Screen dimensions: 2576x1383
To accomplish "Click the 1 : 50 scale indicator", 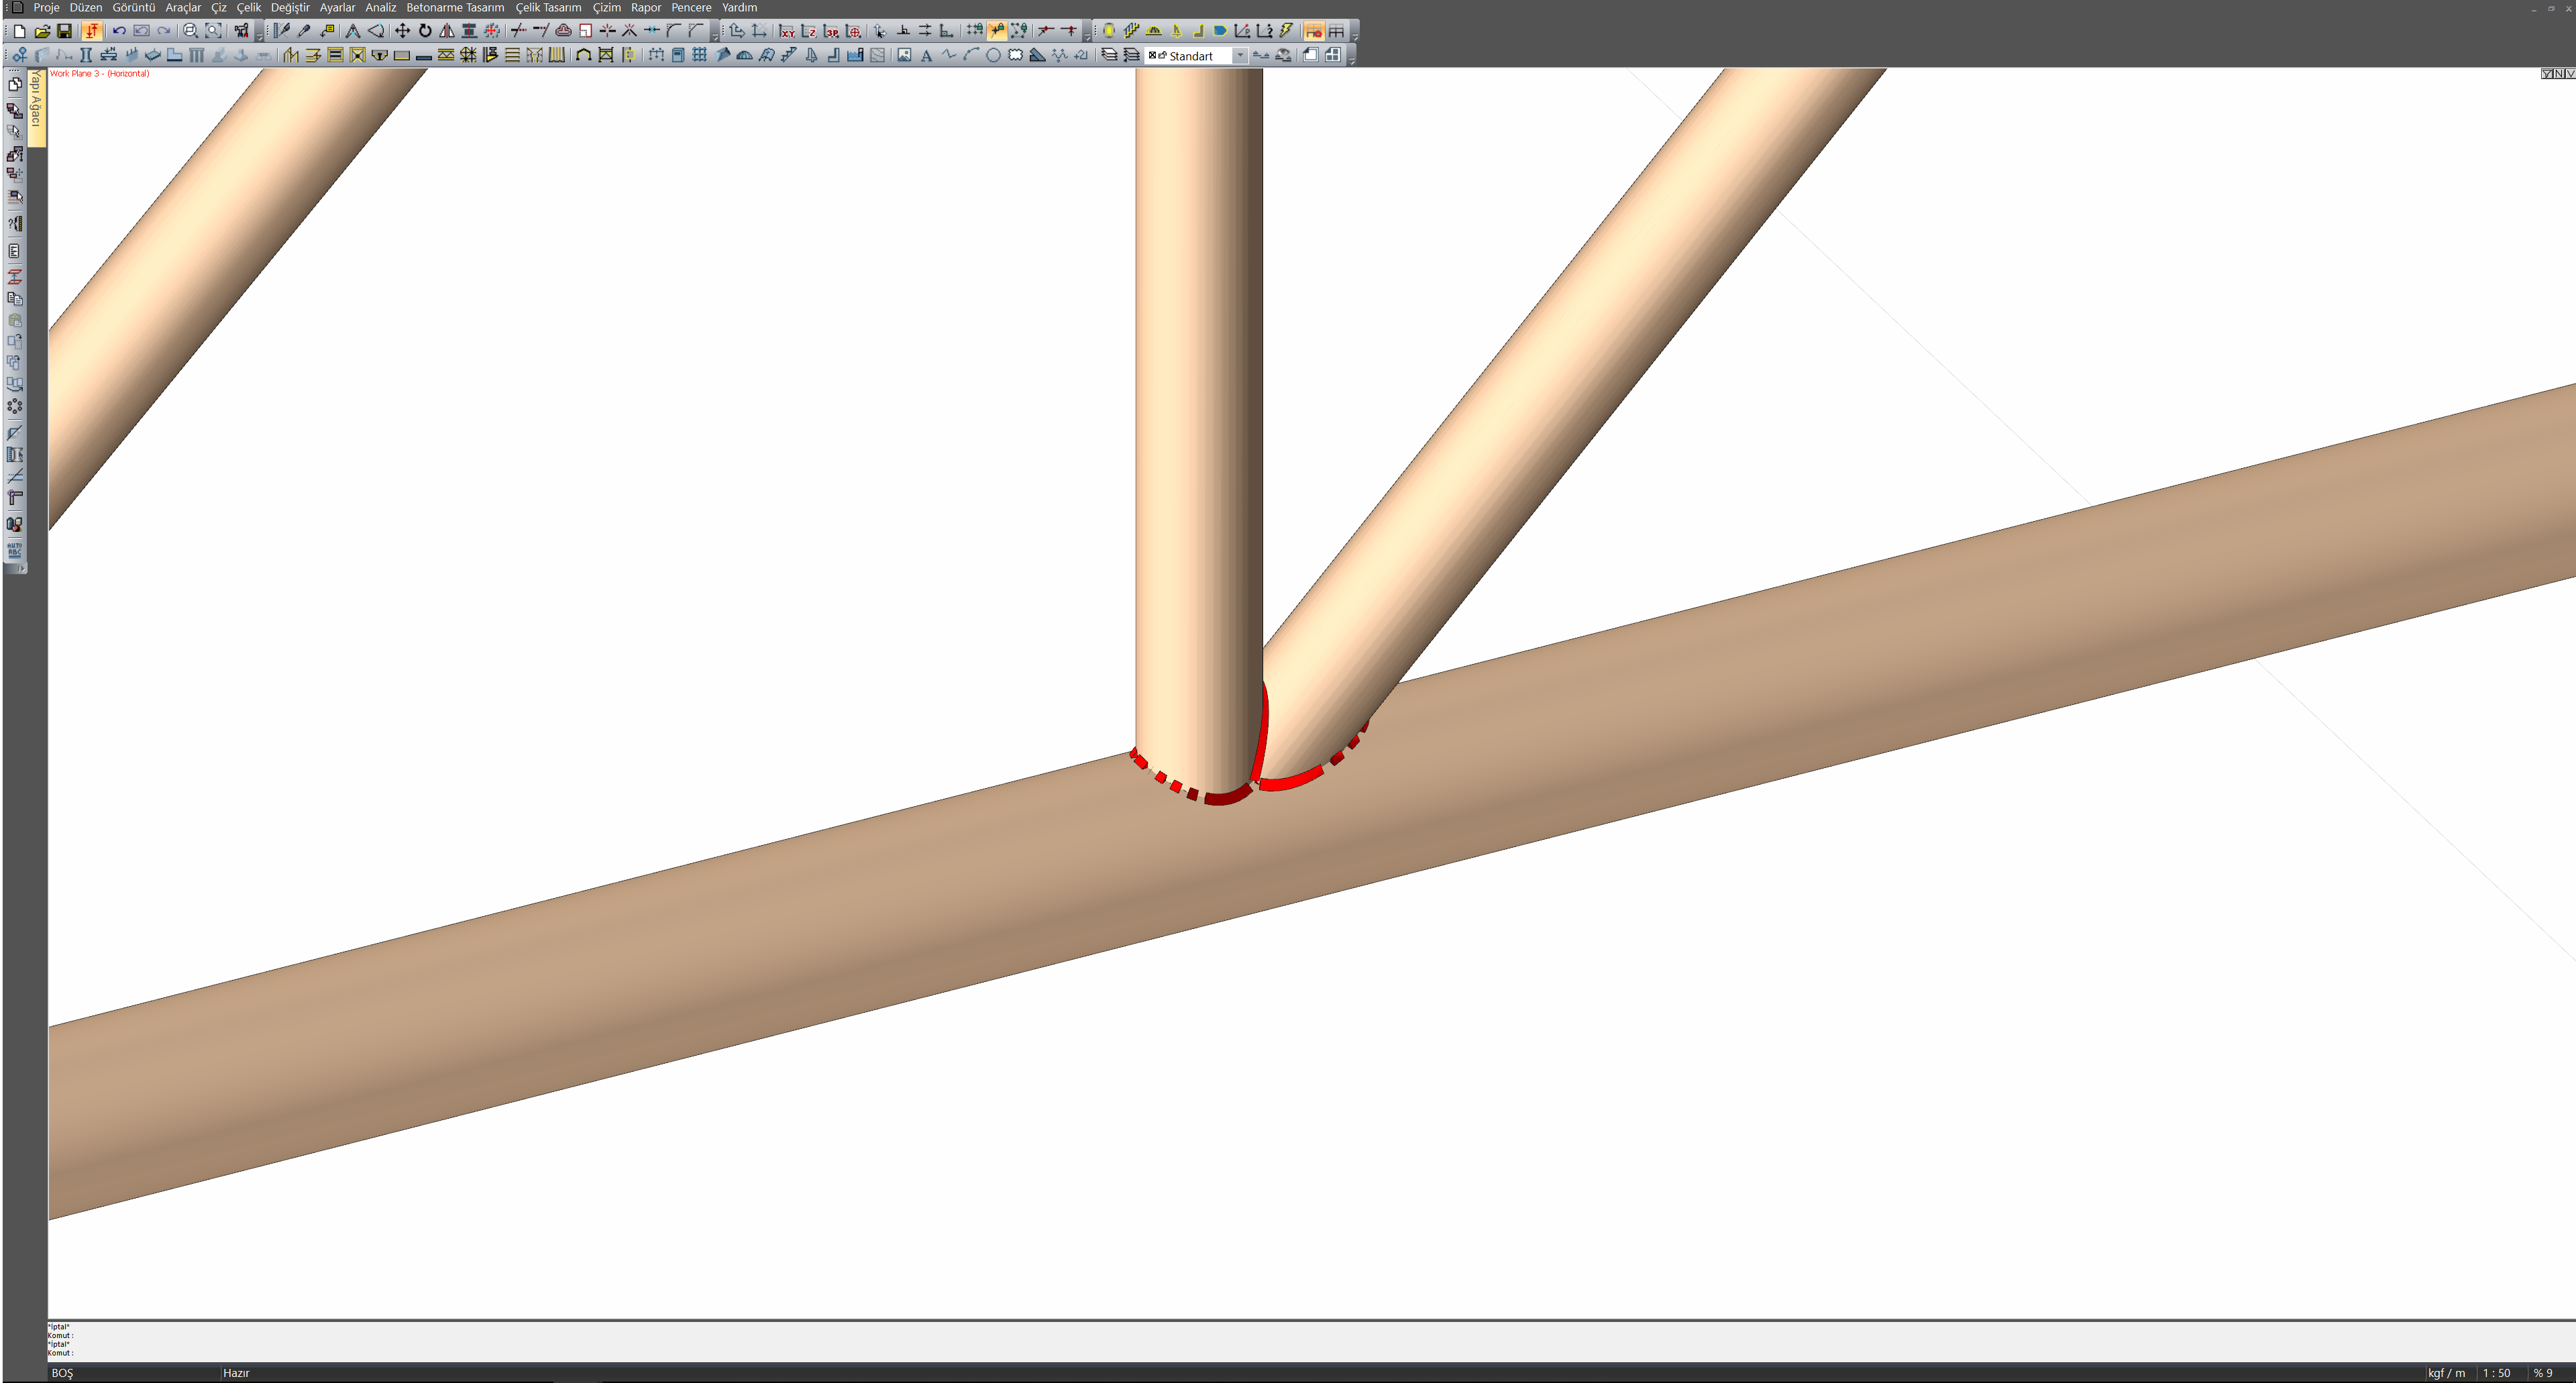I will pos(2496,1373).
